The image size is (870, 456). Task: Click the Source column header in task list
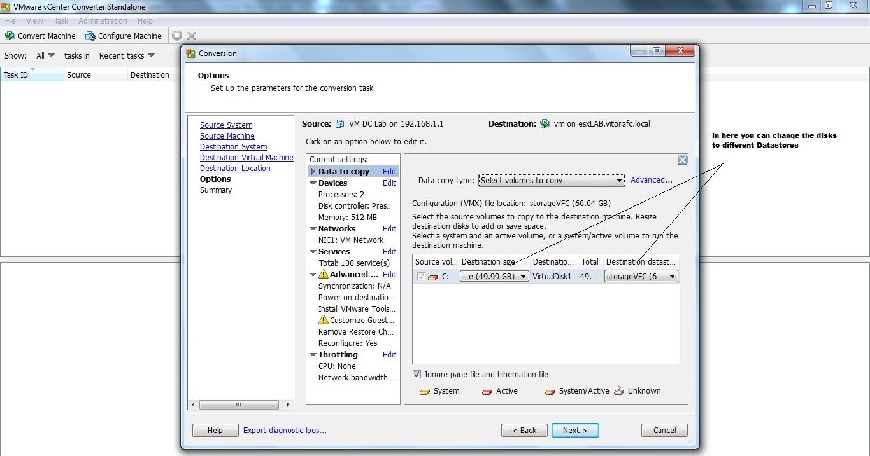pyautogui.click(x=96, y=74)
